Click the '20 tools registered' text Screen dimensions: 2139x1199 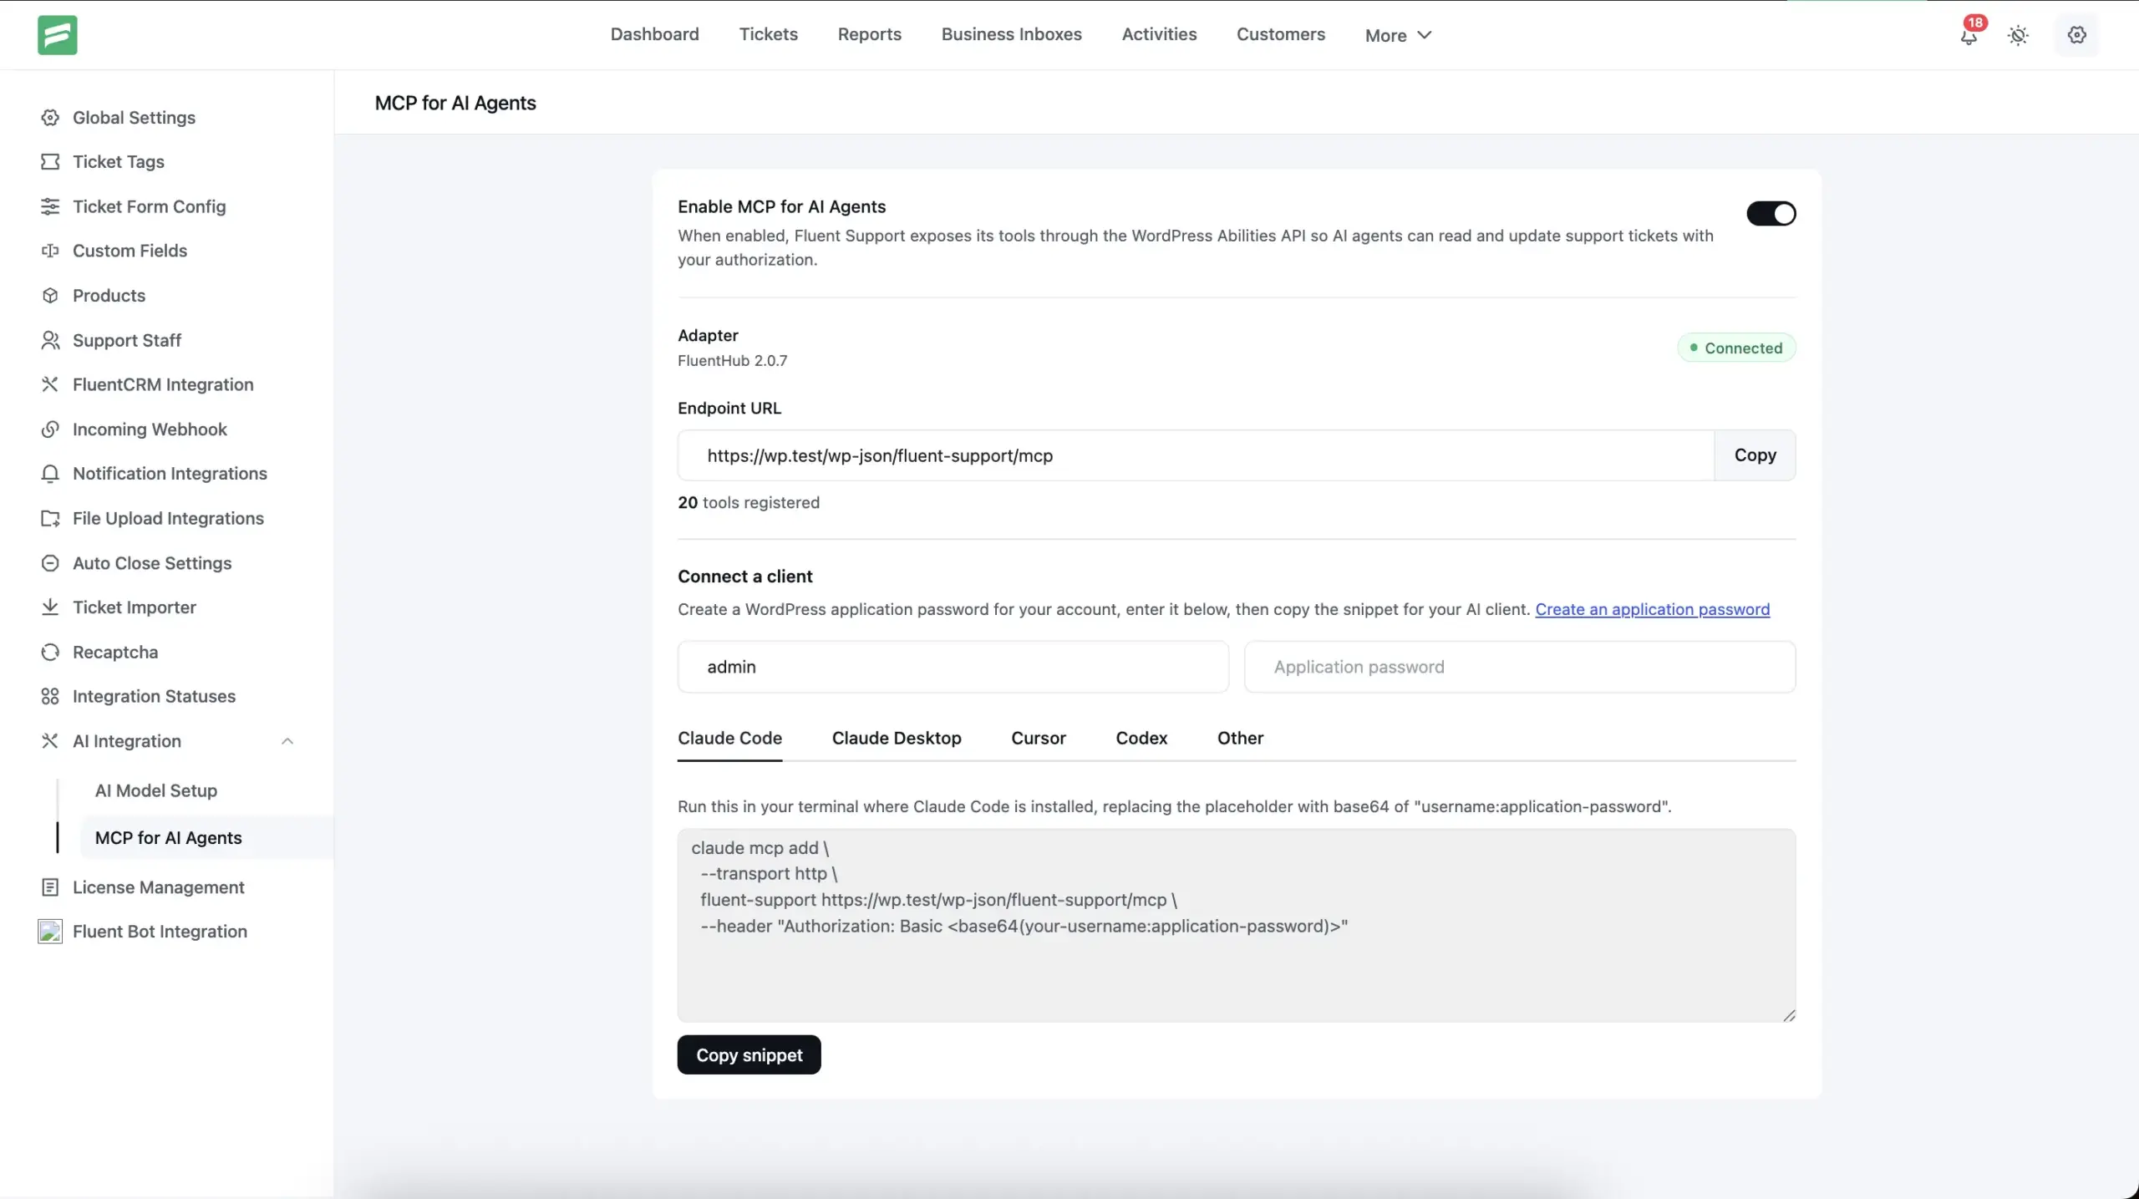tap(748, 503)
